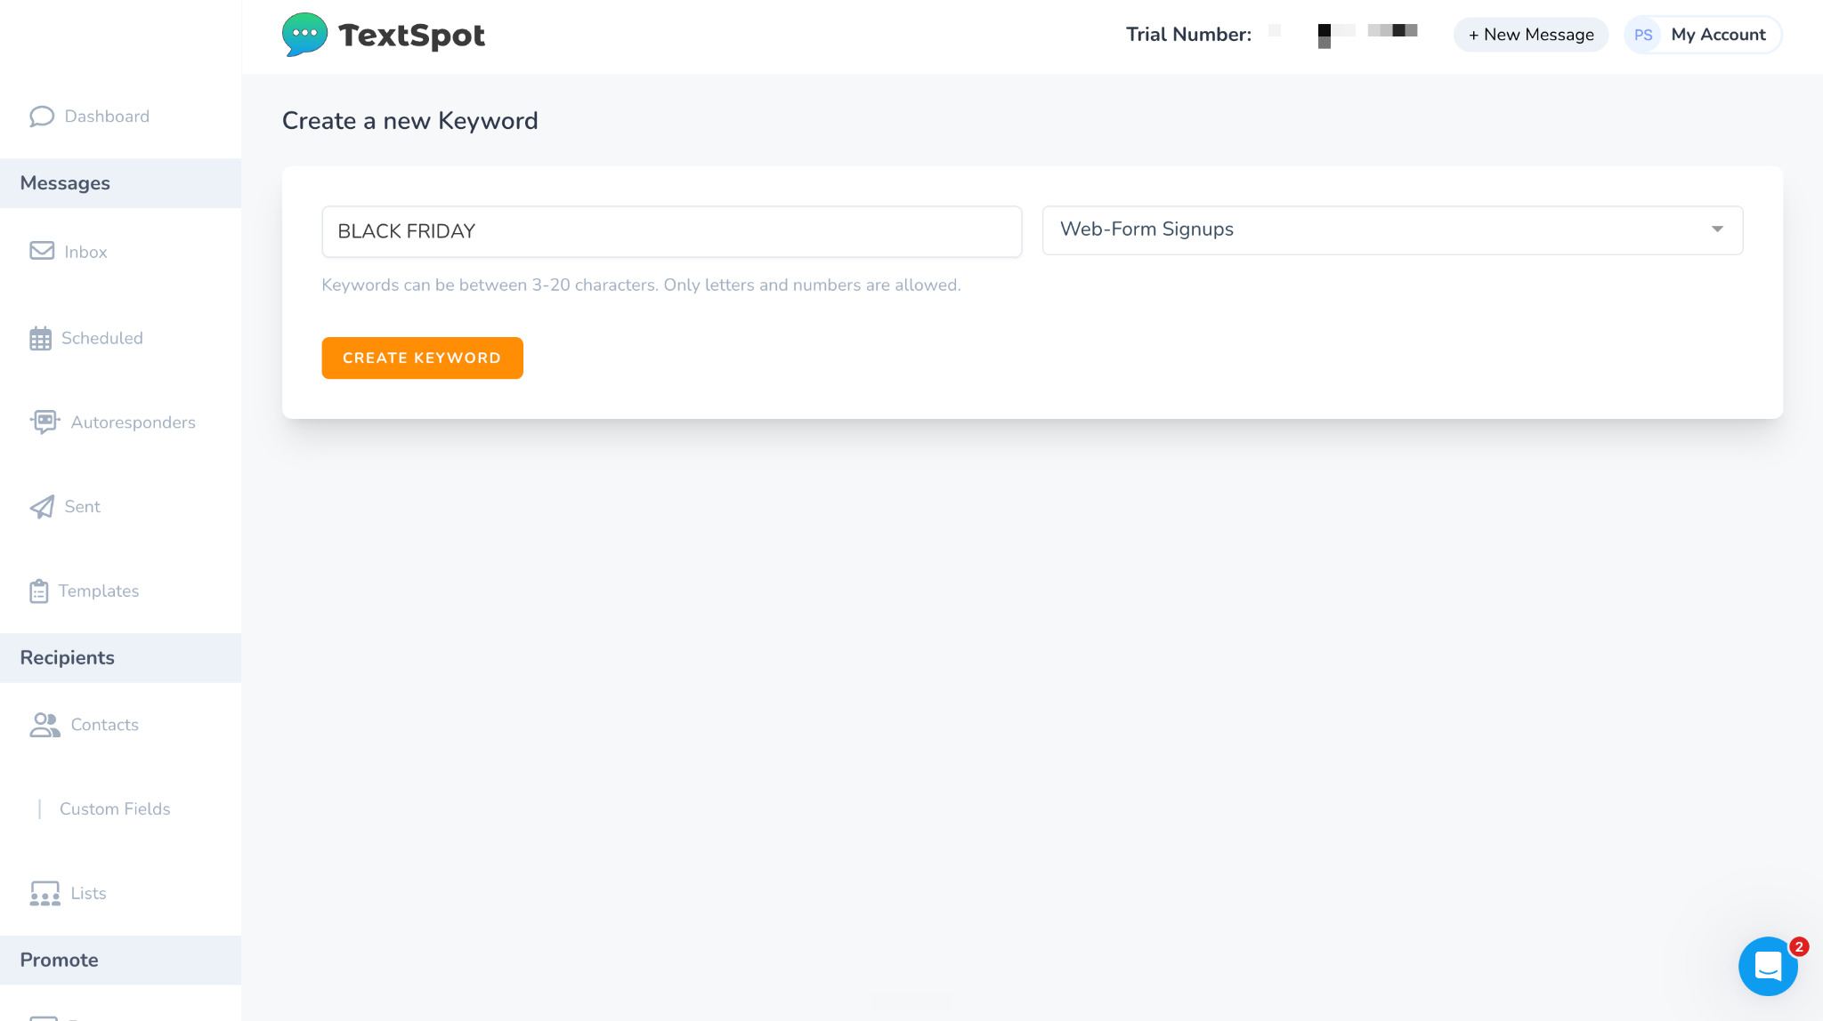1823x1021 pixels.
Task: Go to Inbox in sidebar
Action: [85, 252]
